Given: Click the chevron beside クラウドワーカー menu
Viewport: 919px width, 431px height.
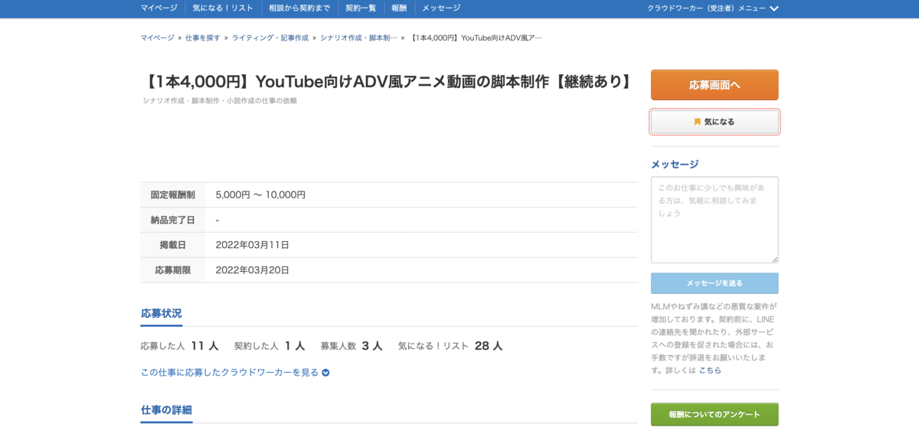Looking at the screenshot, I should 774,8.
